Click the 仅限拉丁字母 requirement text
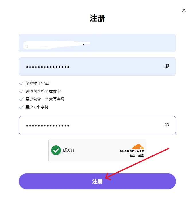This screenshot has height=203, width=195. (x=37, y=83)
